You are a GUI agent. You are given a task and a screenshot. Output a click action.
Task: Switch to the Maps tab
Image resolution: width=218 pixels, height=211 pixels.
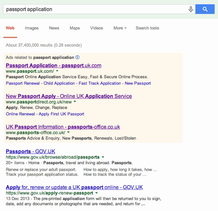click(x=75, y=28)
